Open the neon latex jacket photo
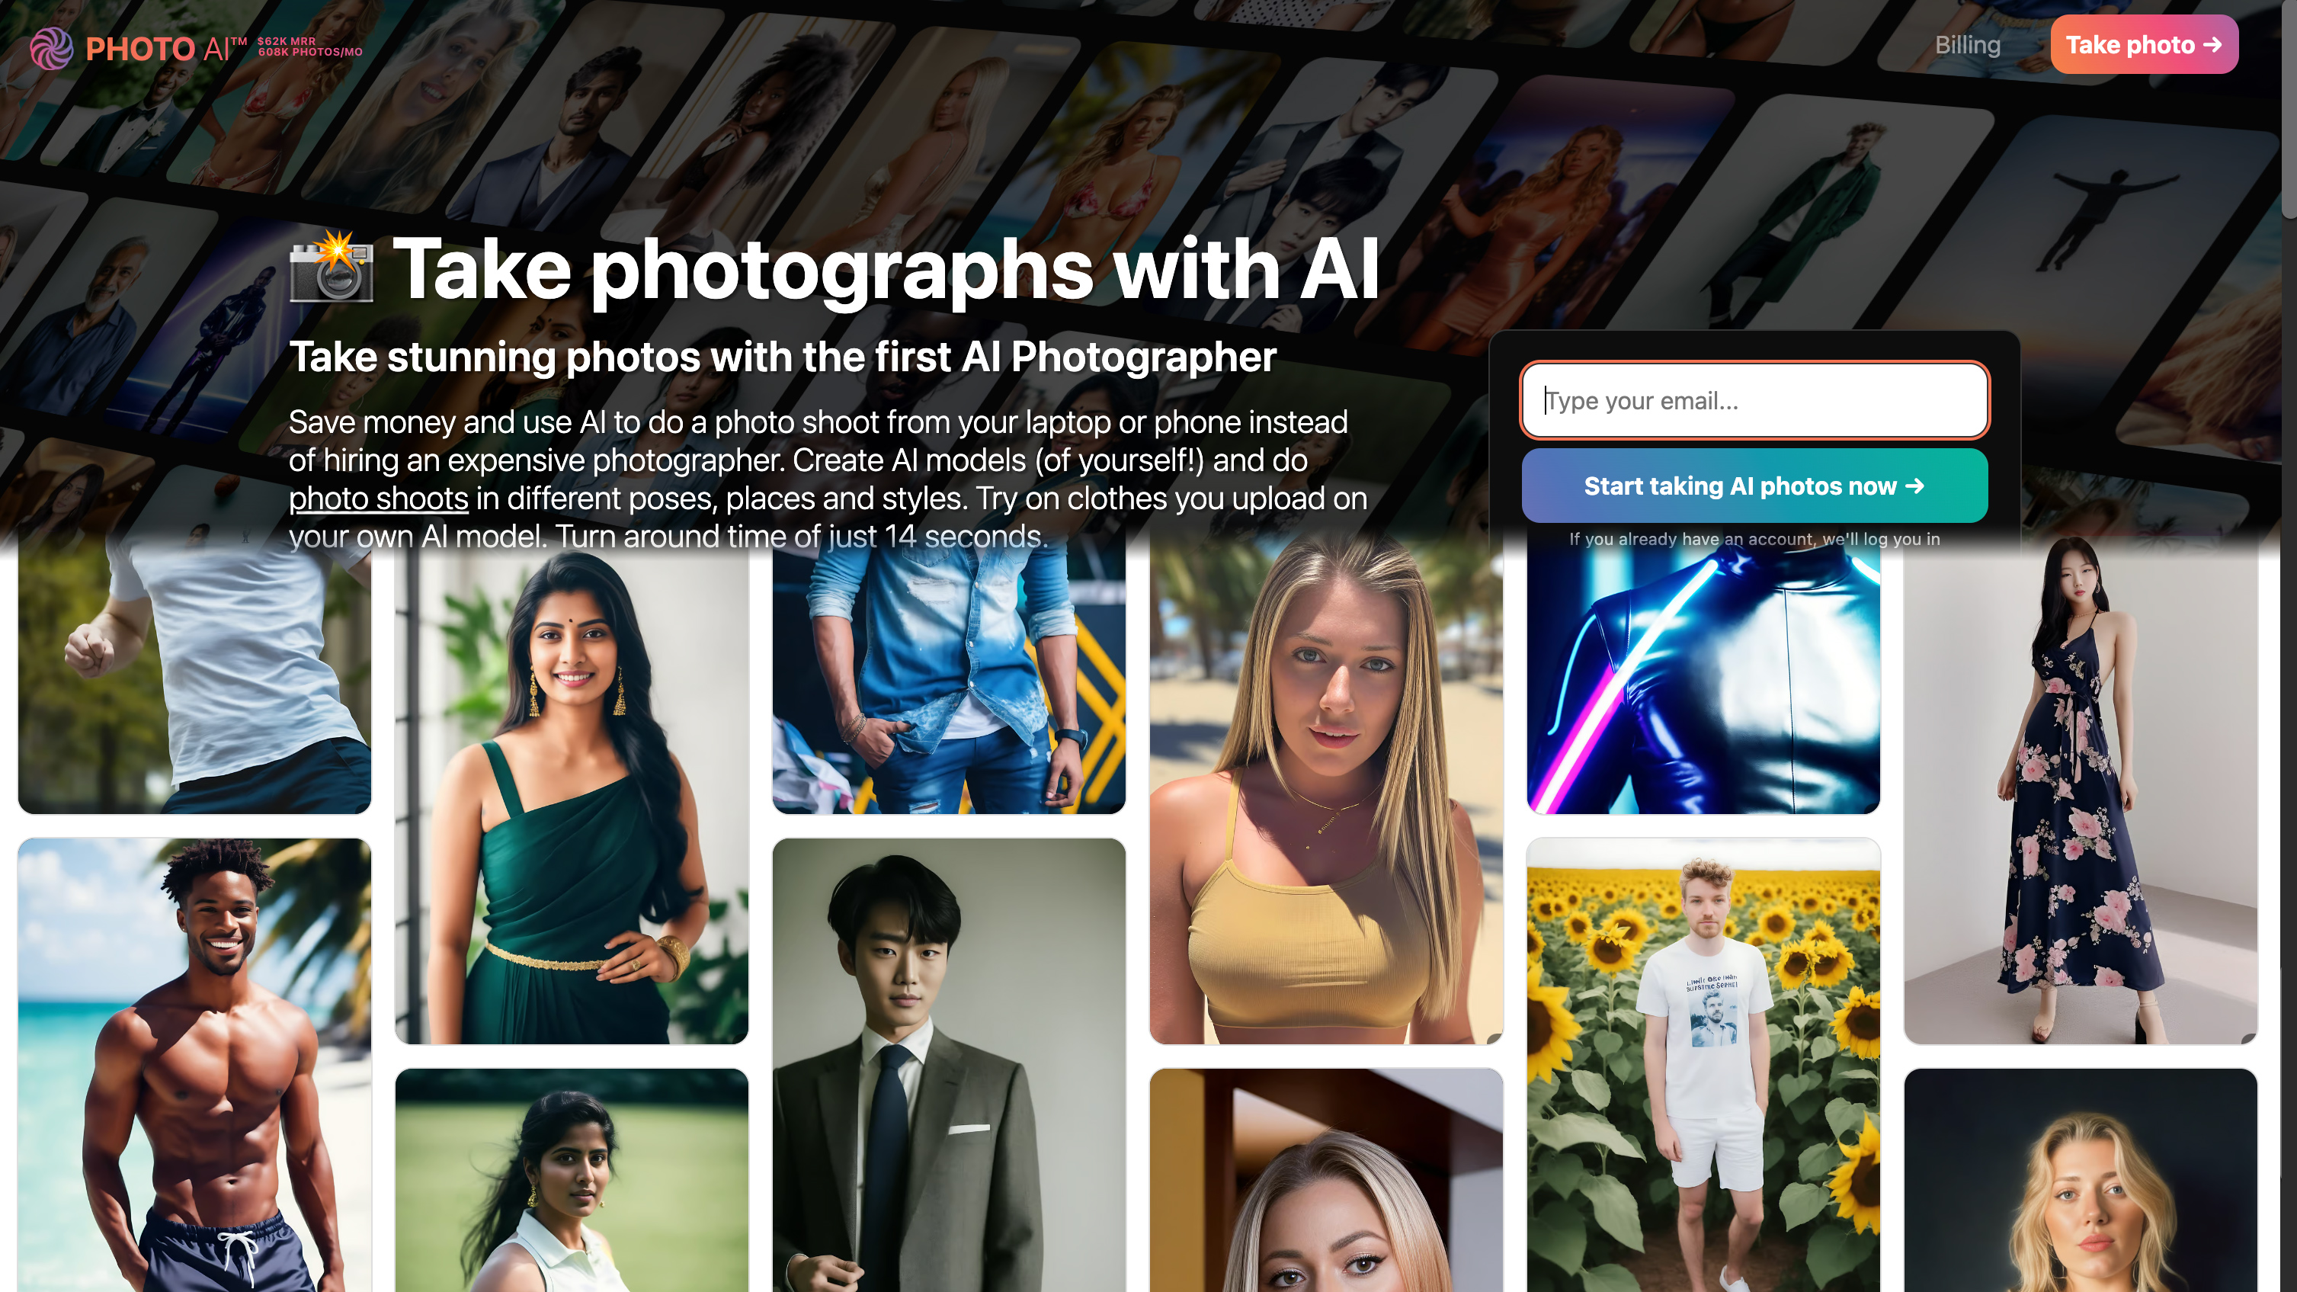Screen dimensions: 2297x1292 coord(1703,678)
